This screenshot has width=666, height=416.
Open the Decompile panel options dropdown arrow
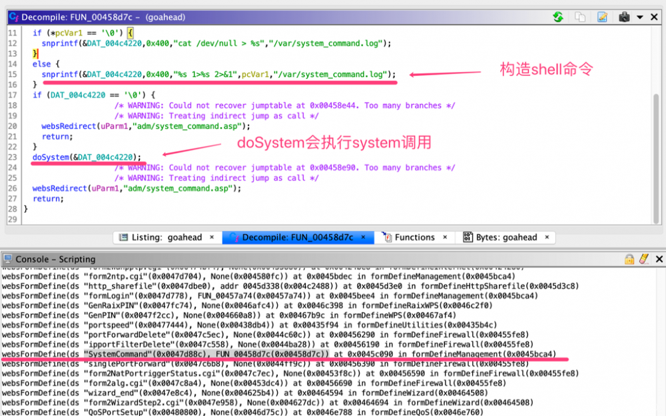(x=640, y=17)
